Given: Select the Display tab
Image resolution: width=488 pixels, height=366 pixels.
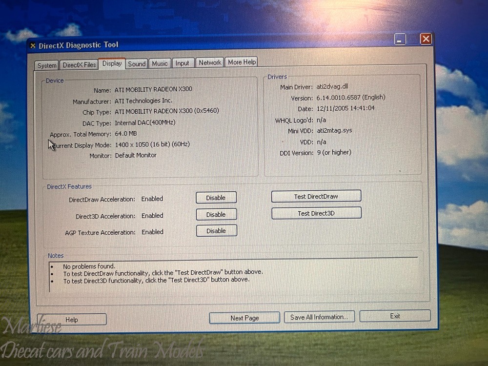Looking at the screenshot, I should click(112, 63).
